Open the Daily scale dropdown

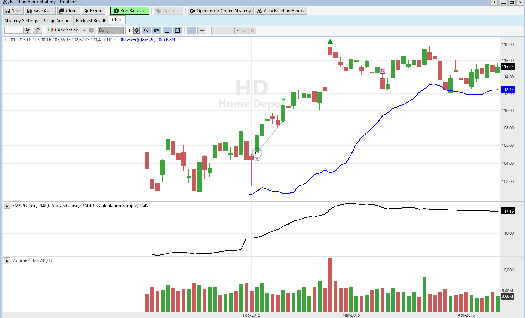tap(111, 30)
